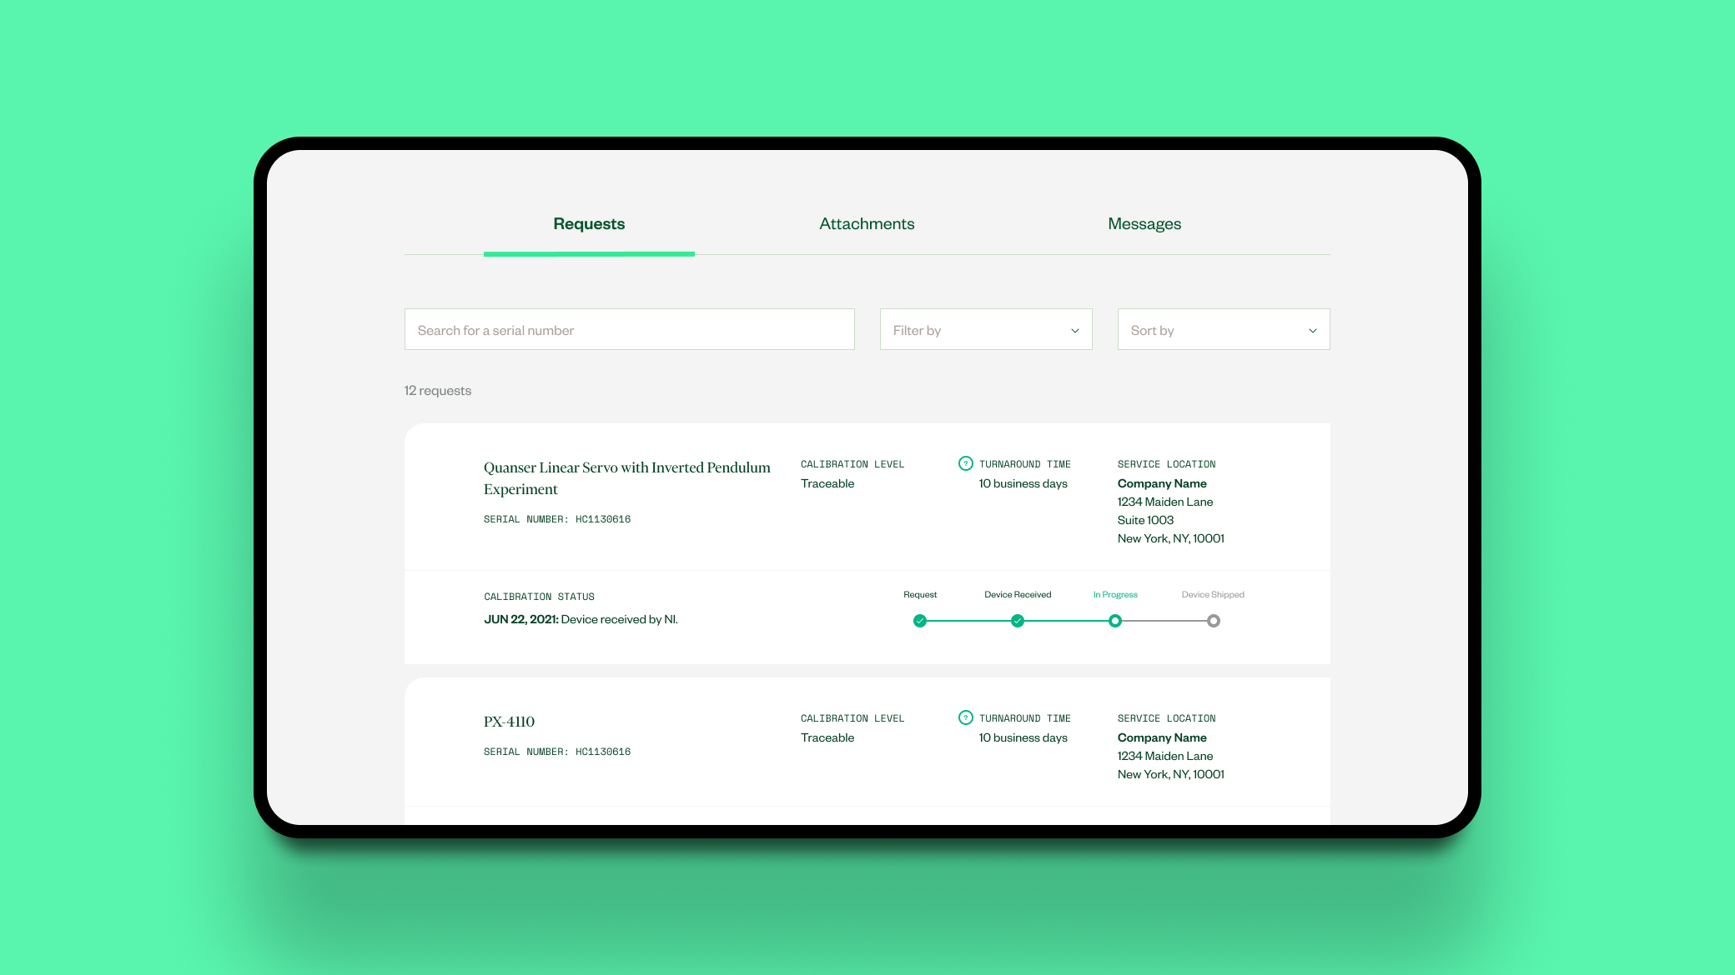Click the In Progress status node

pyautogui.click(x=1115, y=621)
